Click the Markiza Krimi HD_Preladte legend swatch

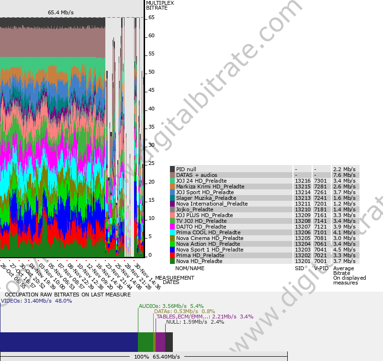[x=172, y=186]
